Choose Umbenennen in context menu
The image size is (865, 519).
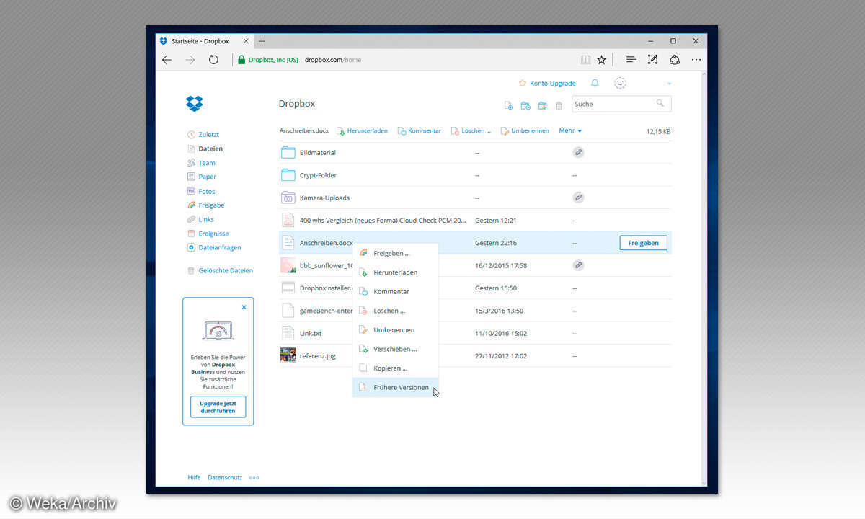pyautogui.click(x=395, y=330)
